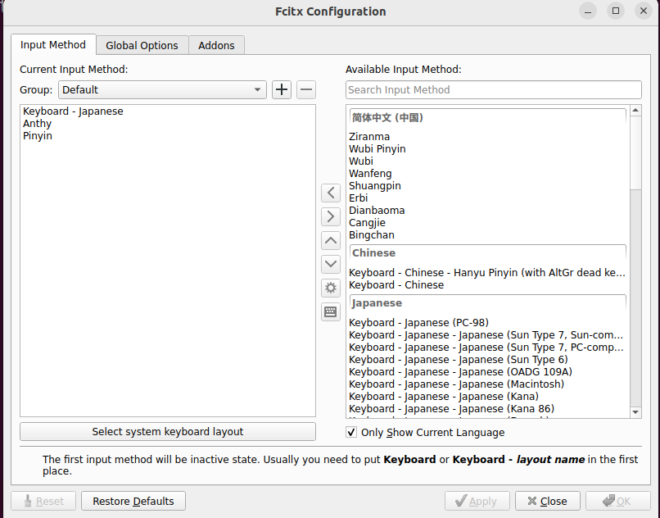Viewport: 660px width, 518px height.
Task: Select Japanese (Sun Type 7, PC-comp... entry
Action: click(x=486, y=348)
